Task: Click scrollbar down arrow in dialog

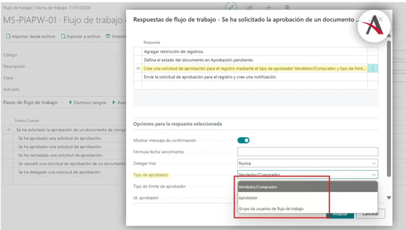Action: (389, 198)
